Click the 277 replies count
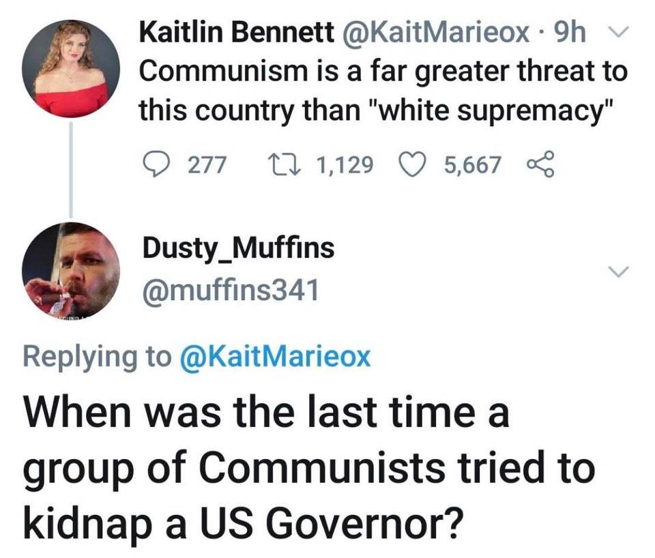This screenshot has height=558, width=655. coord(209,164)
